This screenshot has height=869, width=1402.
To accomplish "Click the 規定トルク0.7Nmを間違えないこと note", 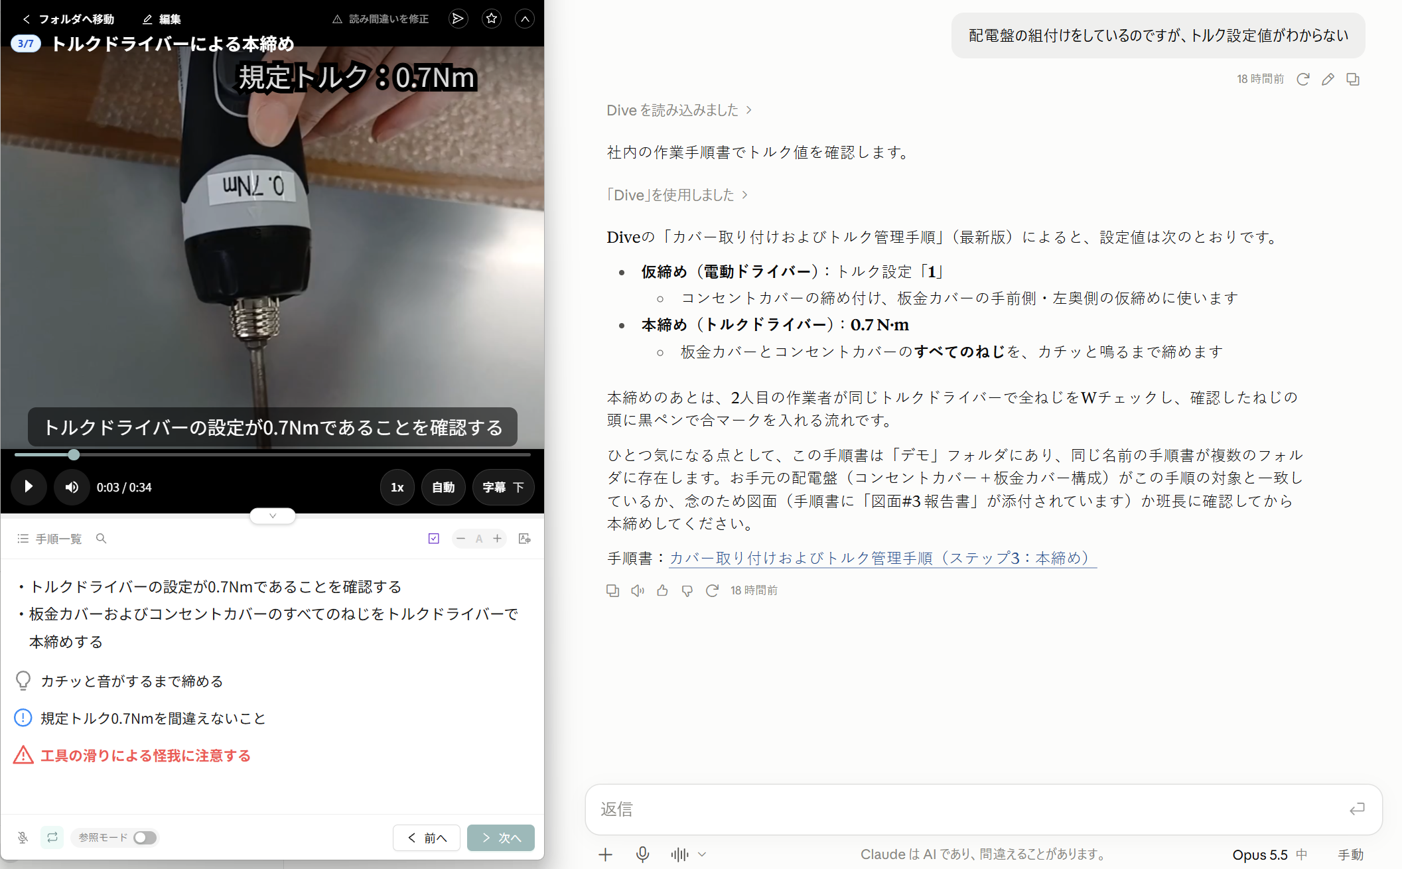I will [153, 718].
